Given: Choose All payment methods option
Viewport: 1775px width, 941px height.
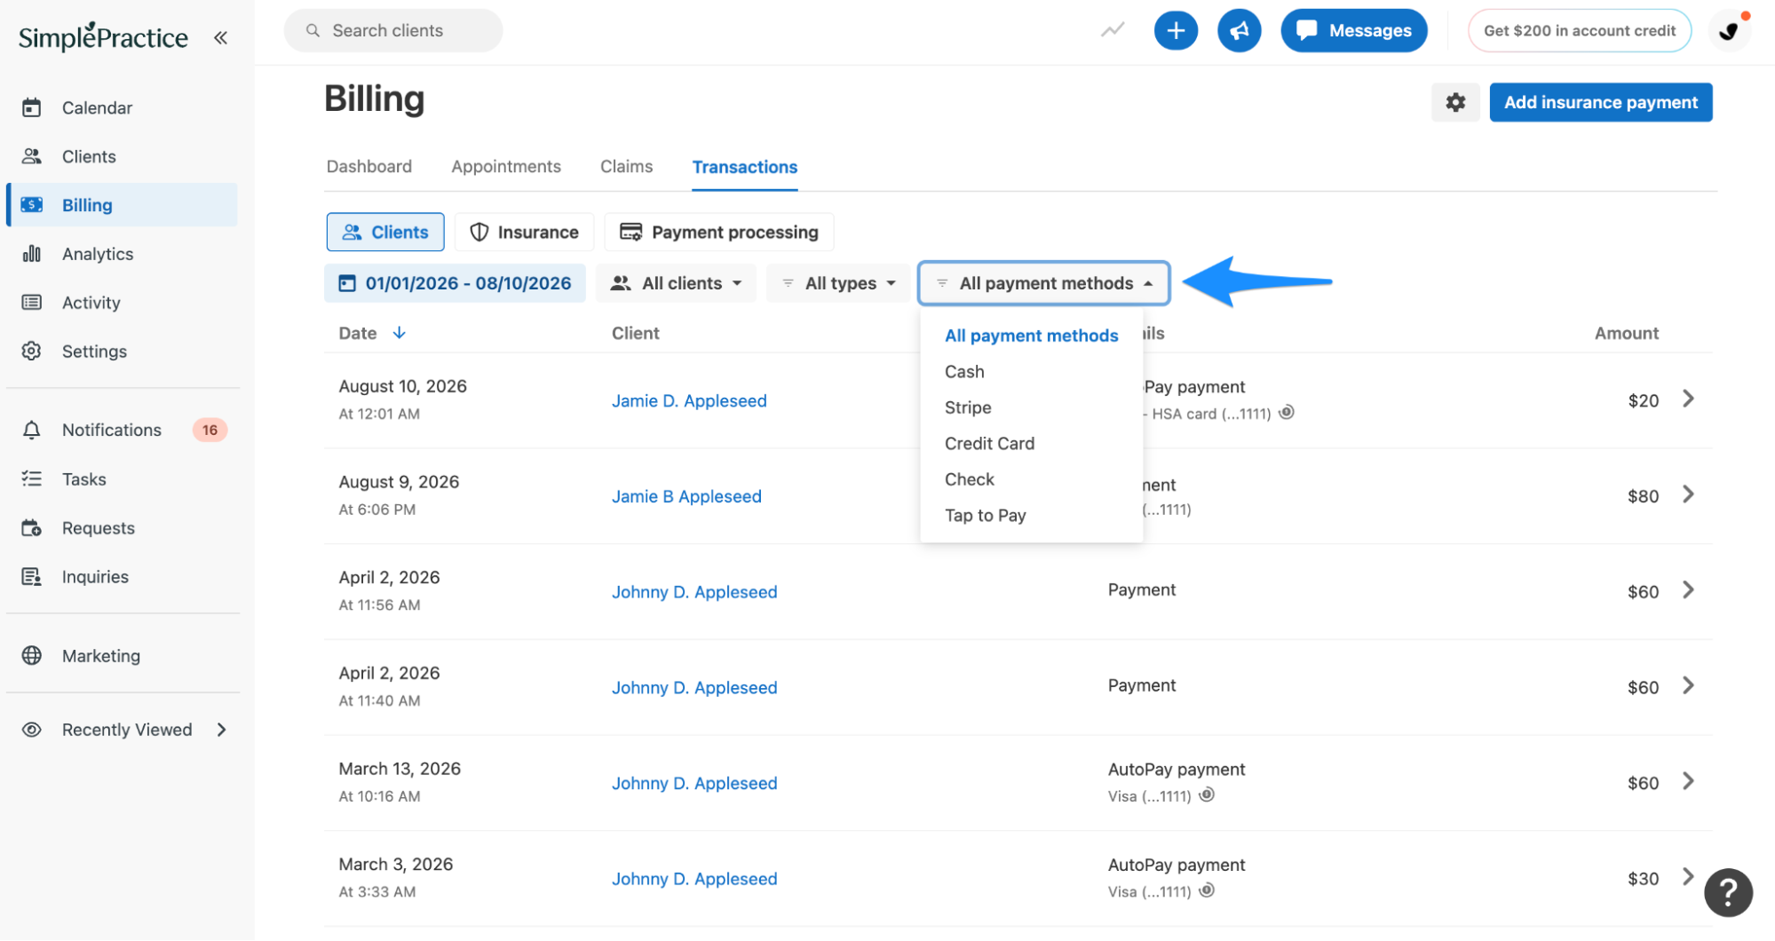Looking at the screenshot, I should 1031,336.
